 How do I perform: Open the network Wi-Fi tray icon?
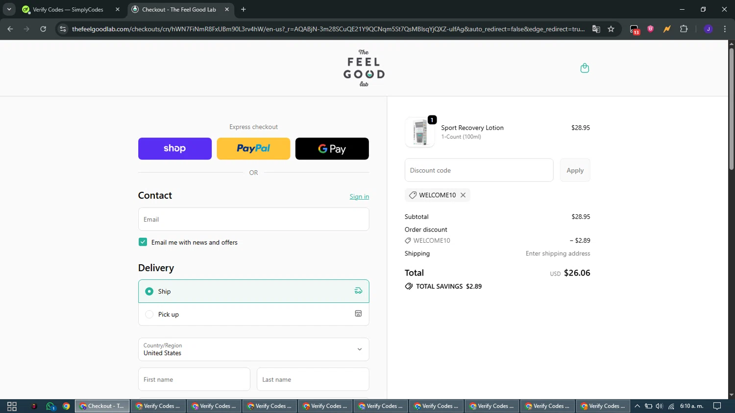pyautogui.click(x=671, y=406)
